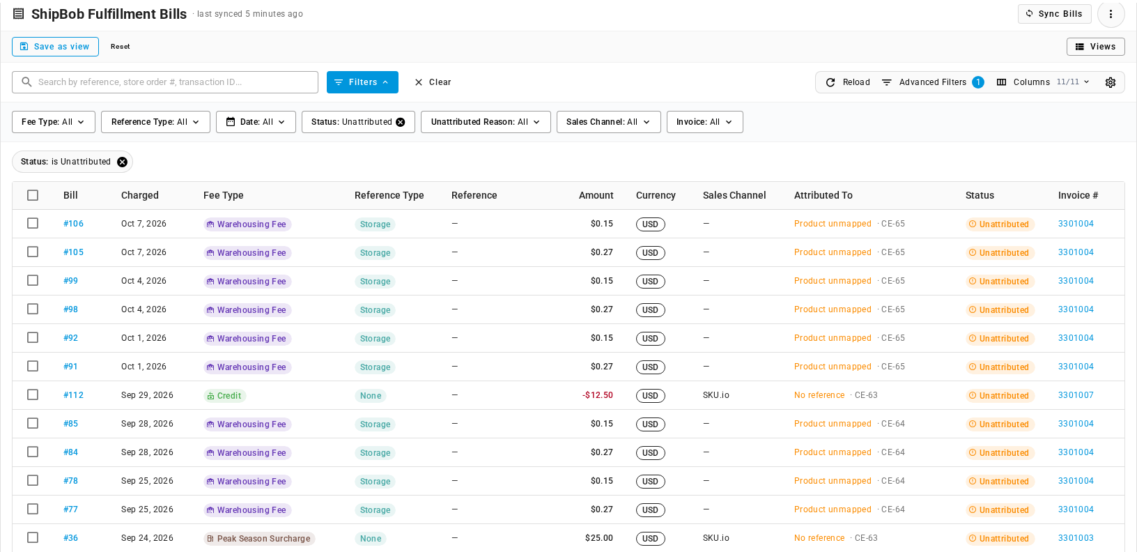Remove the 'Status: is Unattributed' chip
The image size is (1137, 552).
tap(122, 162)
